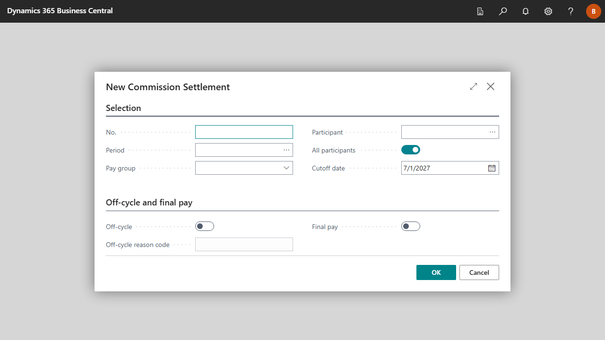The height and width of the screenshot is (340, 605).
Task: Click the All participants label
Action: (334, 151)
